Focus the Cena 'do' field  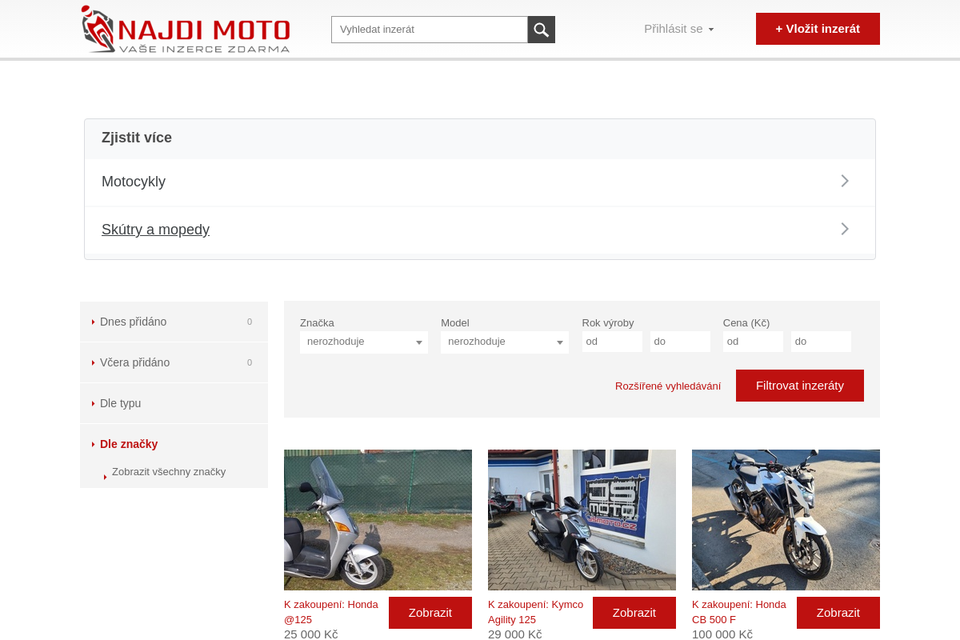[x=820, y=342]
